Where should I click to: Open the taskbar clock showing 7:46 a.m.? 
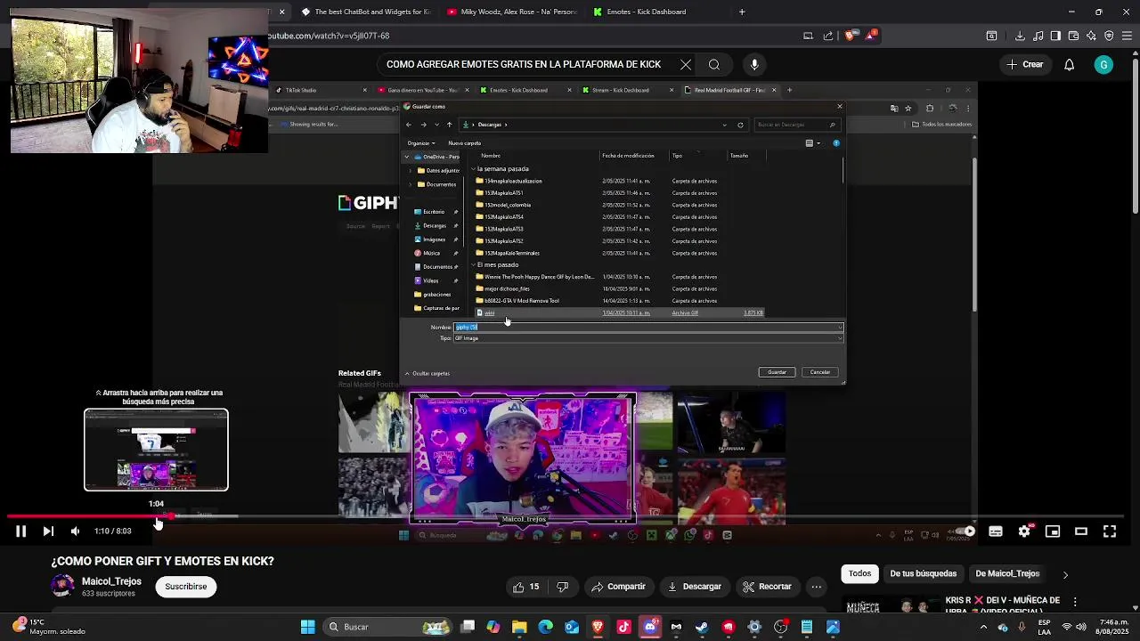(1113, 627)
